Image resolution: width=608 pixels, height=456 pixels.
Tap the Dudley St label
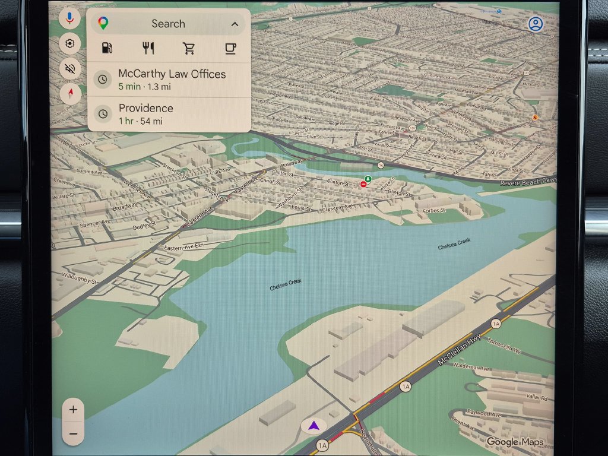click(x=144, y=225)
